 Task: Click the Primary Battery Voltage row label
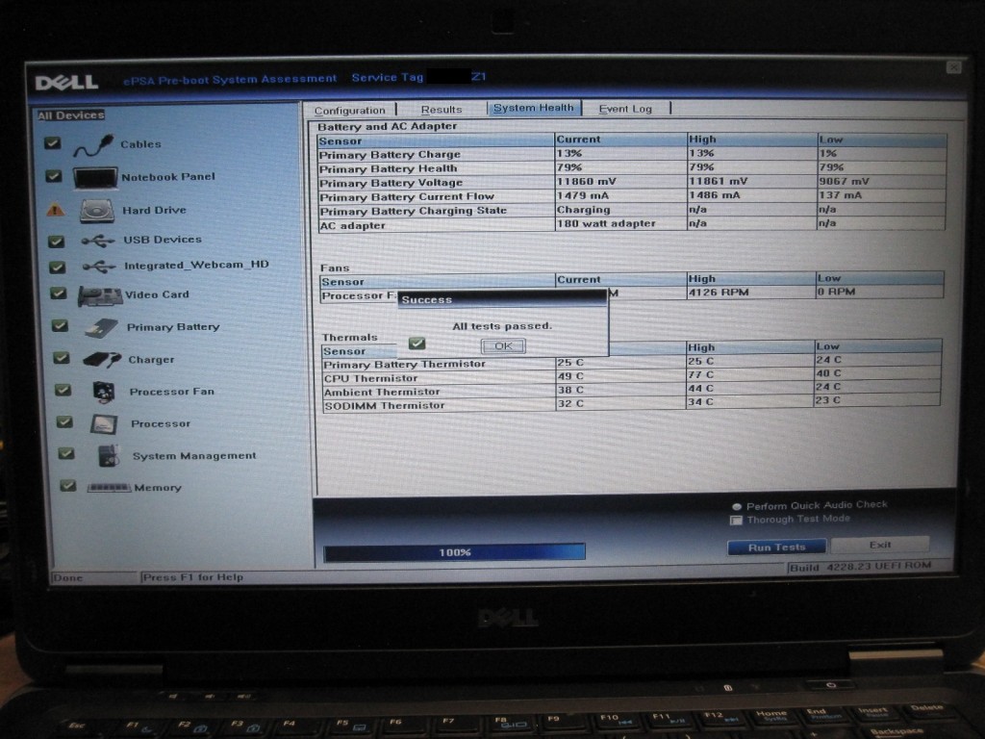[391, 184]
